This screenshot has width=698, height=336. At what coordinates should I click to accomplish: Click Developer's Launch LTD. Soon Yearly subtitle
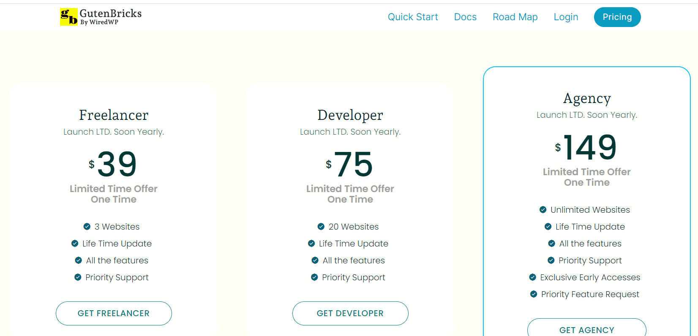click(x=350, y=132)
